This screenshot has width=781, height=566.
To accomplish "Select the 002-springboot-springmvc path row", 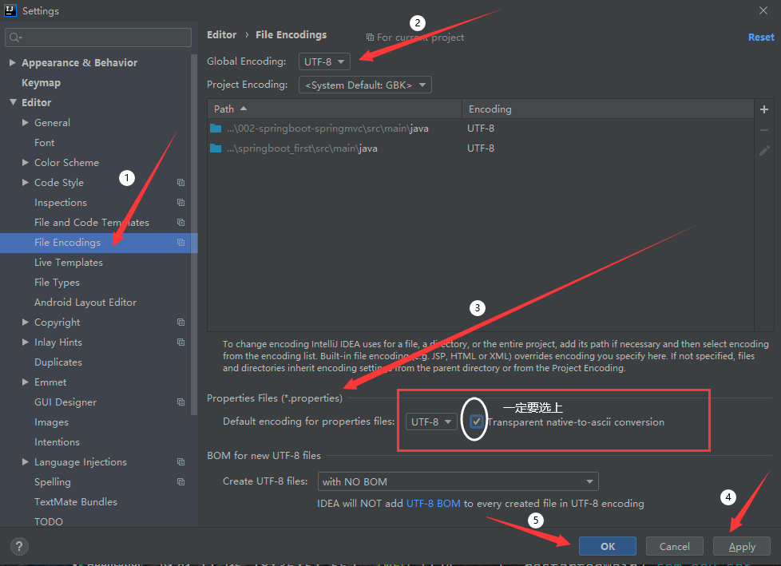I will tap(481, 129).
